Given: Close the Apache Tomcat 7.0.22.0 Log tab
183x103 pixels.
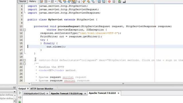Looking at the screenshot, I should click(x=85, y=94).
